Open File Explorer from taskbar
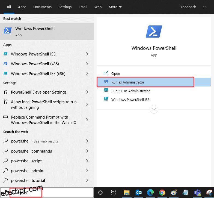This screenshot has height=198, width=214. pos(127,193)
